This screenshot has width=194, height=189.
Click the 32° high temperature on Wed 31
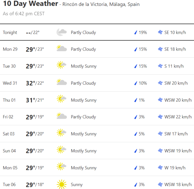[31, 83]
